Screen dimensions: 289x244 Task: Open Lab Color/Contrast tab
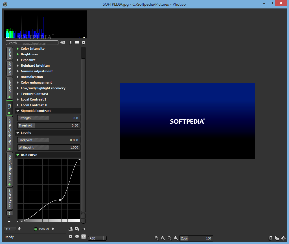pos(10,134)
